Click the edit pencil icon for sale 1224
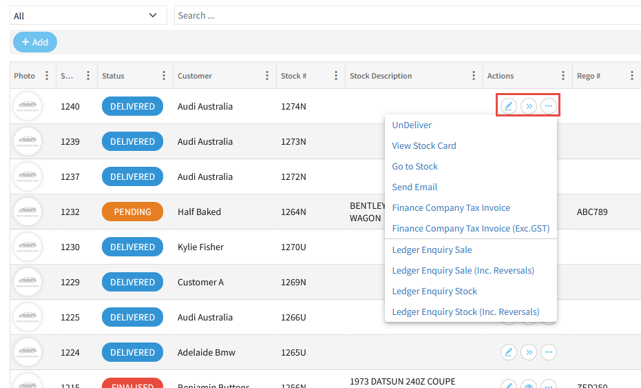 click(x=508, y=352)
